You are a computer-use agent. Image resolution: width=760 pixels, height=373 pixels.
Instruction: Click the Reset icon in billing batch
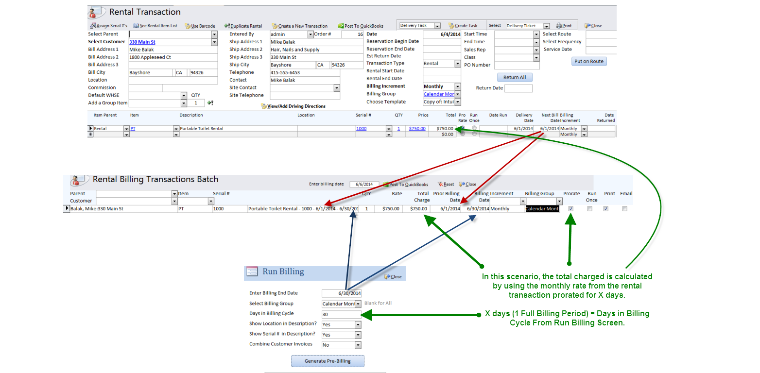click(440, 185)
